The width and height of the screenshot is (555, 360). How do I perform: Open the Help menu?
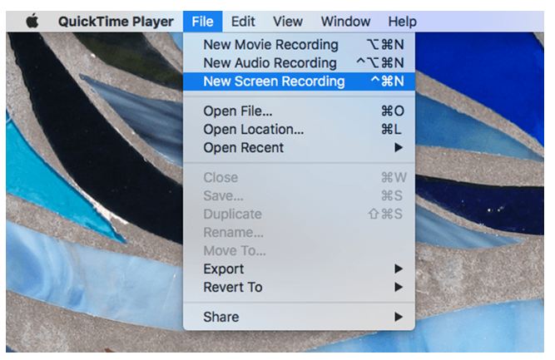pyautogui.click(x=402, y=22)
